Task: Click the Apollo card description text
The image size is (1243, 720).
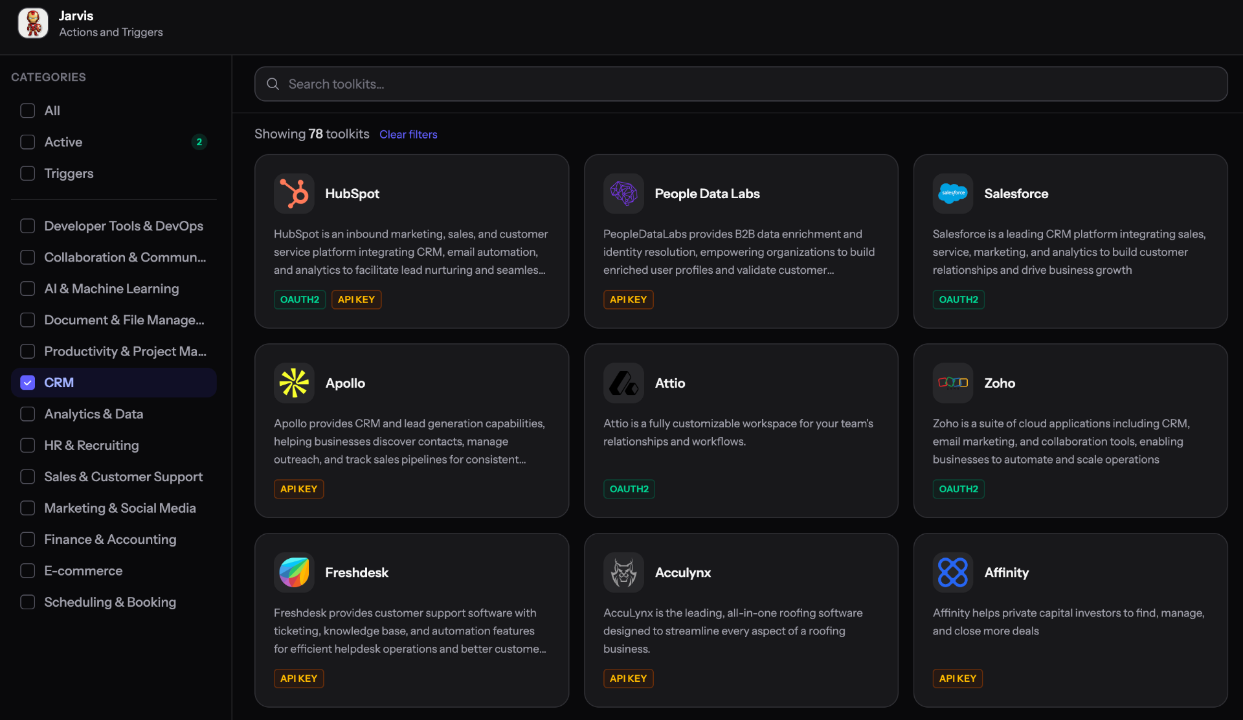Action: [410, 442]
